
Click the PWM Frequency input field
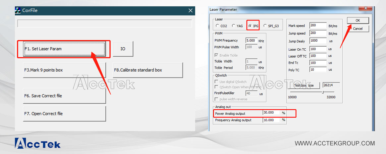point(251,40)
